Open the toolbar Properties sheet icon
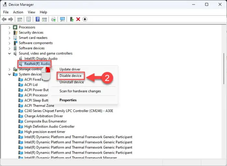This screenshot has width=227, height=166. 29,19
